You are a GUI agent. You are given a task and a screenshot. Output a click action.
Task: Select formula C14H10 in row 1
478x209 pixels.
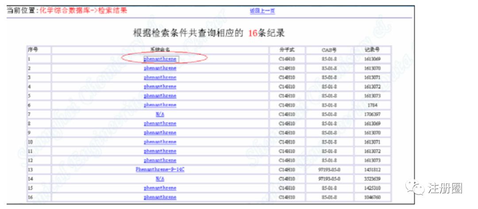(x=287, y=59)
